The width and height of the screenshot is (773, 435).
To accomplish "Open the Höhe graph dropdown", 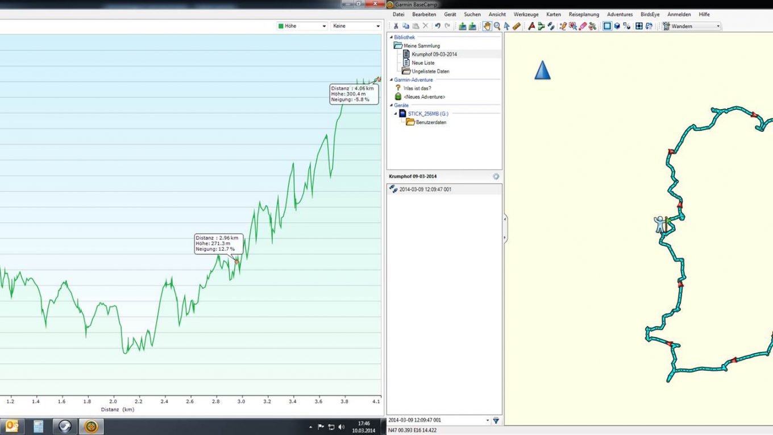I will pos(302,26).
